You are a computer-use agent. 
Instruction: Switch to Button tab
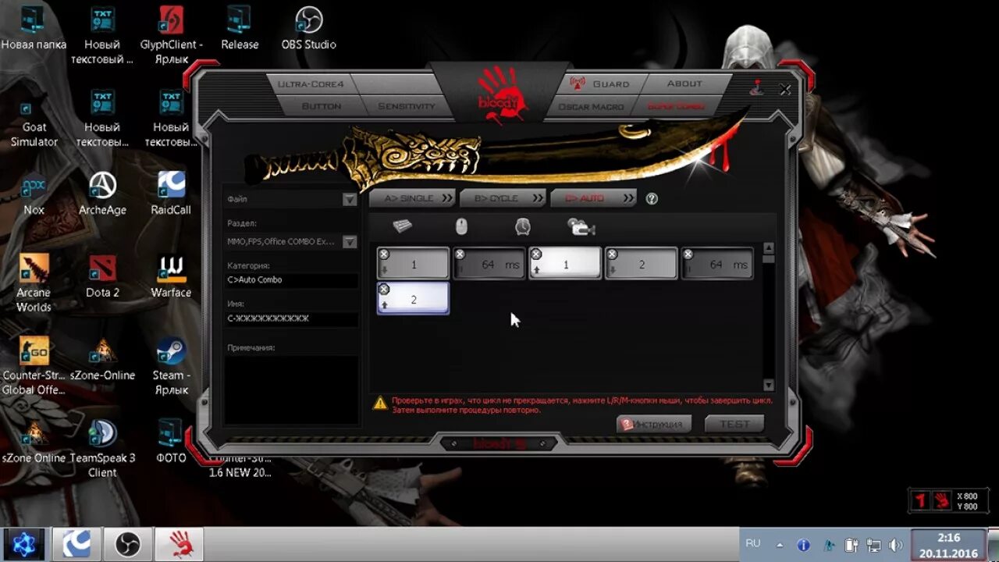click(x=322, y=106)
